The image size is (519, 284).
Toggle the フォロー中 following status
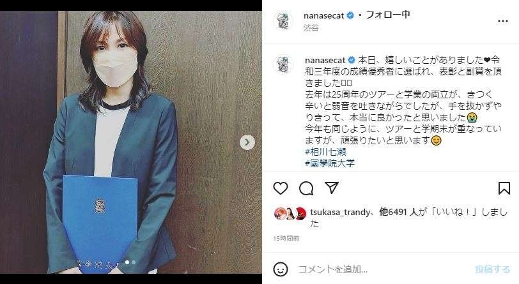pyautogui.click(x=388, y=15)
